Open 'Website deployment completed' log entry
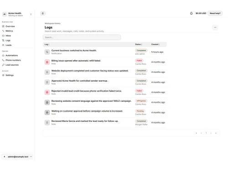 tap(90, 71)
